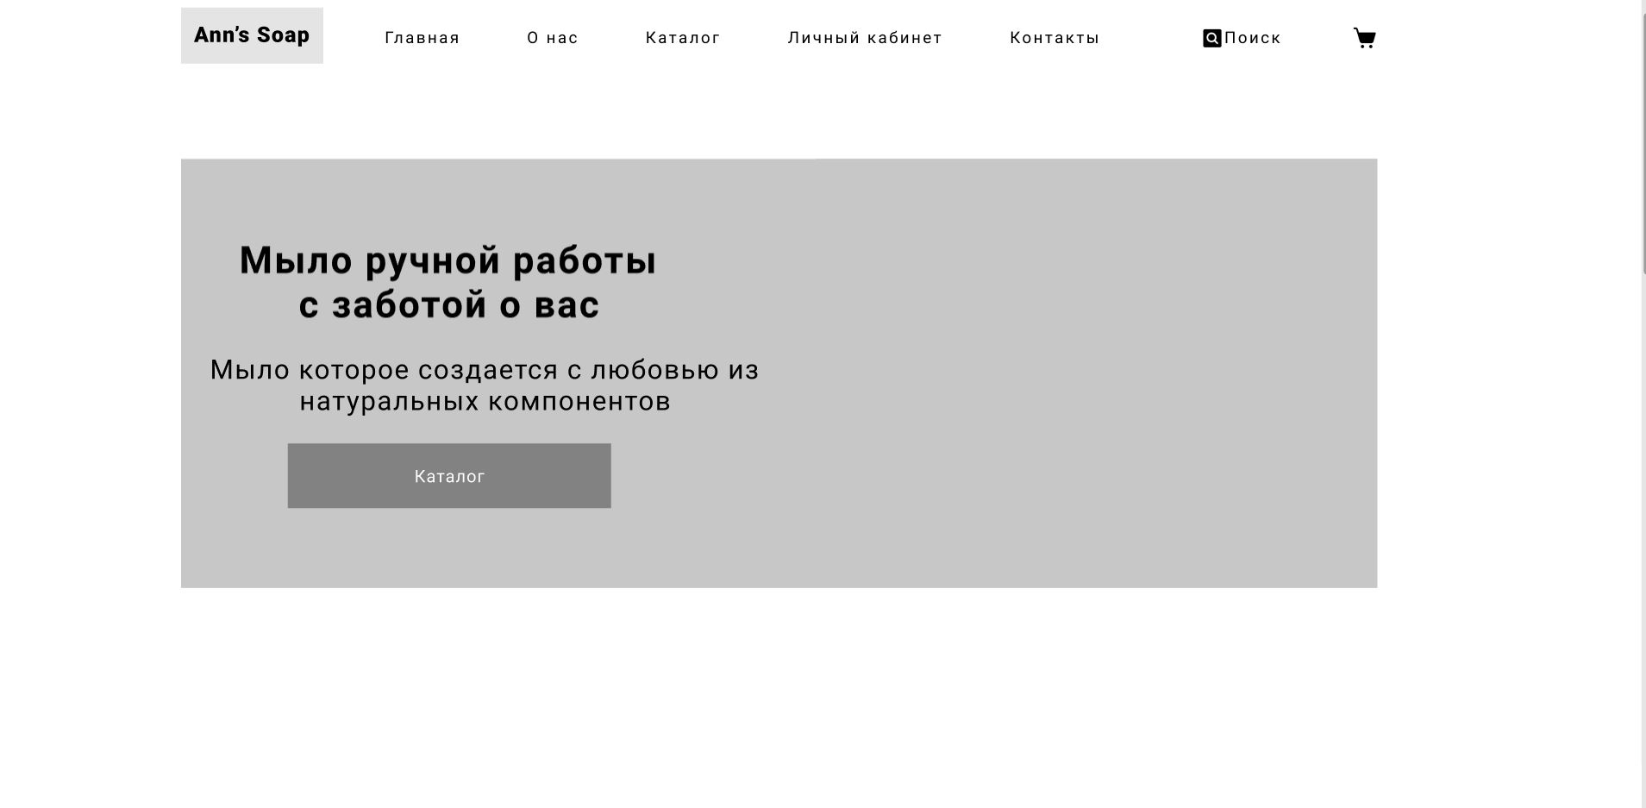
Task: Click the headline Мыло ручной работы
Action: 447,280
